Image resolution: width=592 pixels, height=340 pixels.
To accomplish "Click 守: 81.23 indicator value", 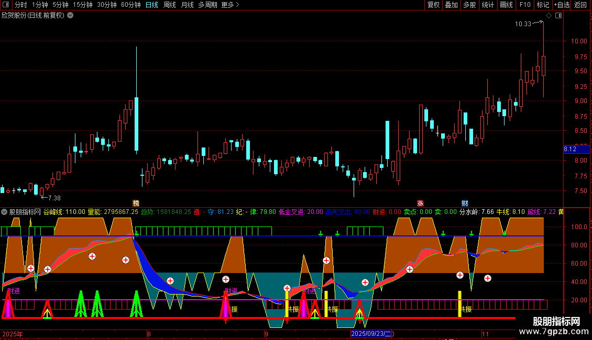I will 221,212.
